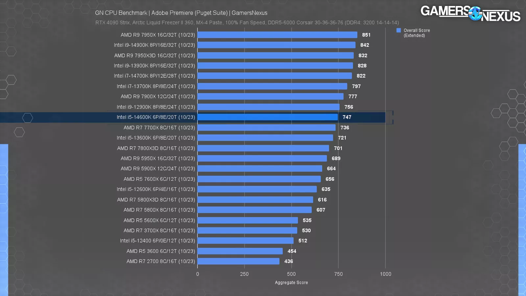Select the AMD R5 7600X bar
Screen dimensions: 526x296
click(x=259, y=179)
